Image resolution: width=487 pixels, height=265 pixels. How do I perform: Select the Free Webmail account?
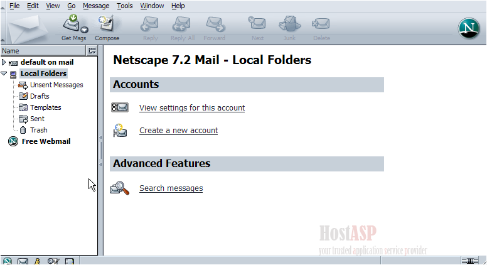click(46, 141)
